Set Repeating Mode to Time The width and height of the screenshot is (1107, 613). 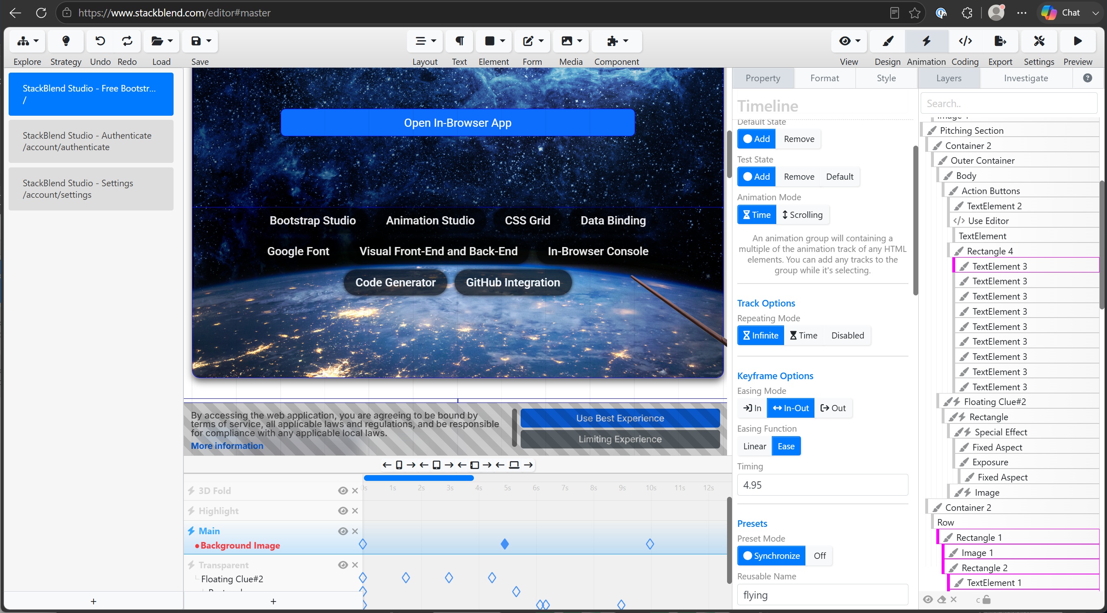pyautogui.click(x=804, y=336)
